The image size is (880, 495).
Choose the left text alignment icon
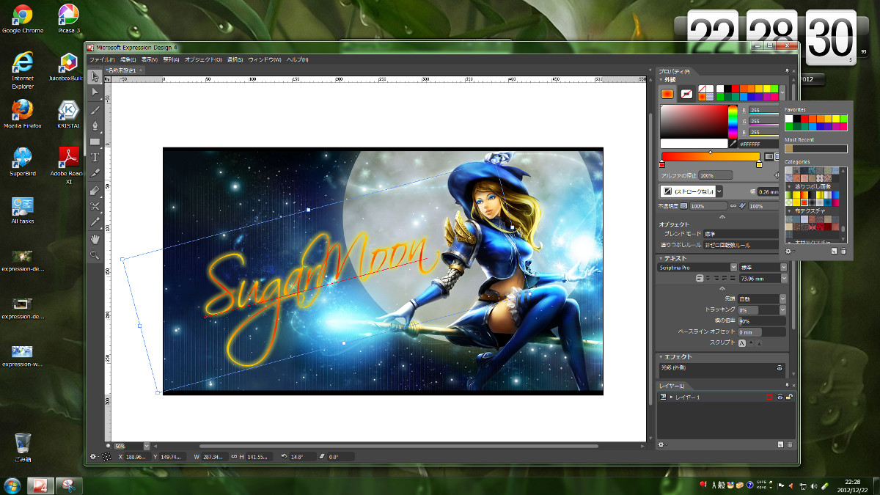pos(699,278)
